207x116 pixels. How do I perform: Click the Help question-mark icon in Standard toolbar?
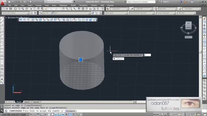pyautogui.click(x=103, y=9)
